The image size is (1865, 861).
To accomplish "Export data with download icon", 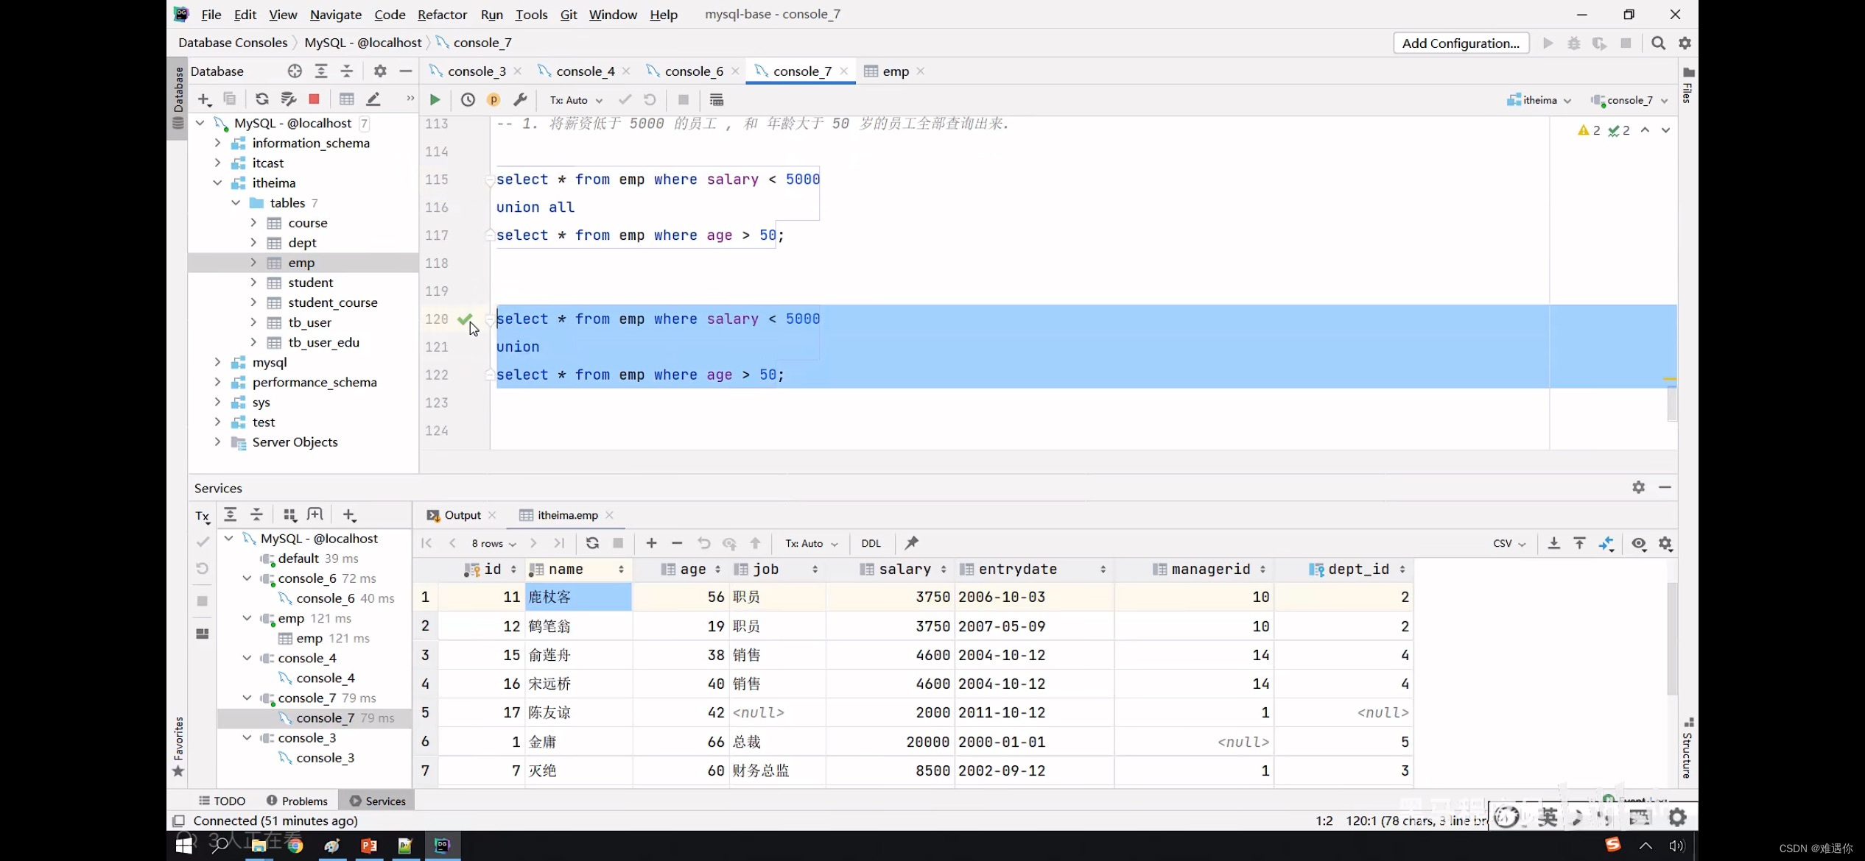I will 1553,543.
